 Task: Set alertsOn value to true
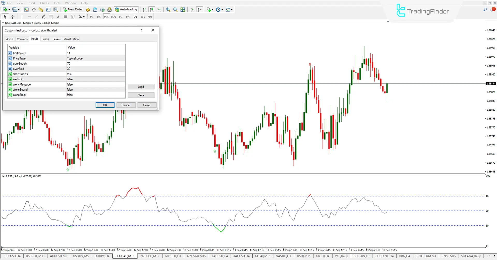[96, 79]
